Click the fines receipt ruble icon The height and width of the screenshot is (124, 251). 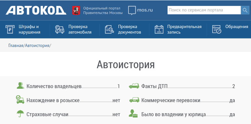(x=10, y=29)
